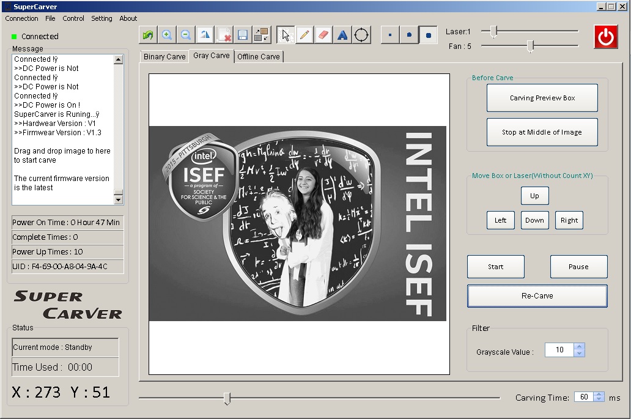
Task: Switch to the Offline Carve tab
Action: pyautogui.click(x=259, y=57)
